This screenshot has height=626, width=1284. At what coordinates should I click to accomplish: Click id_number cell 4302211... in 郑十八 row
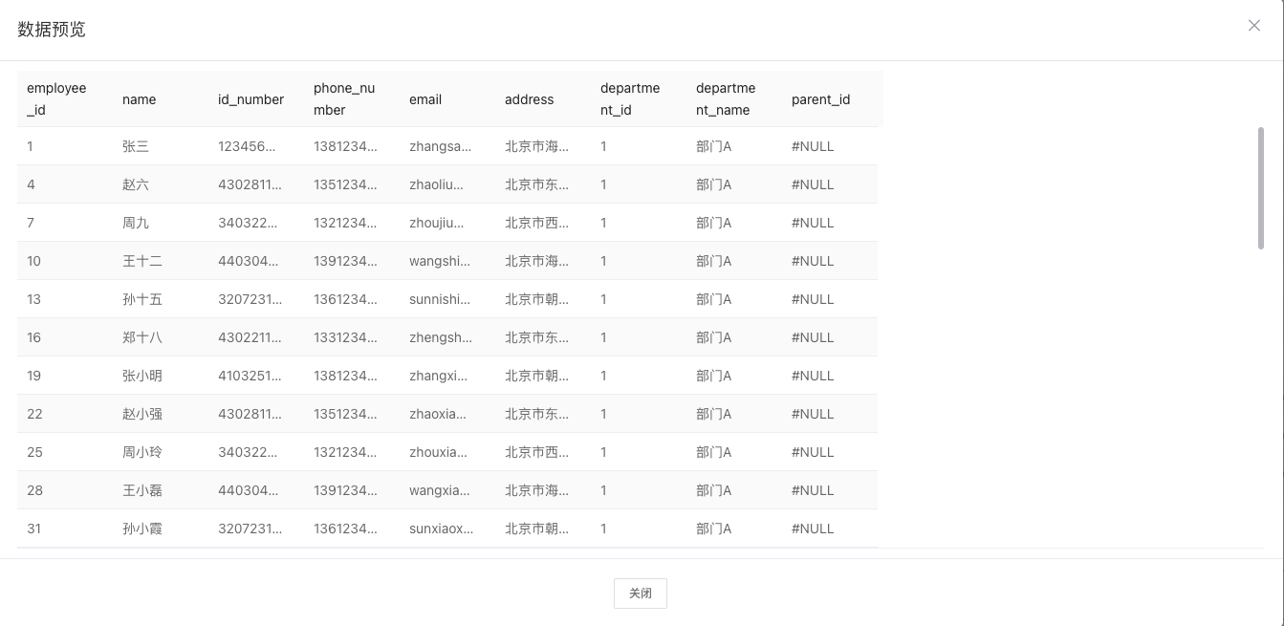click(x=250, y=337)
